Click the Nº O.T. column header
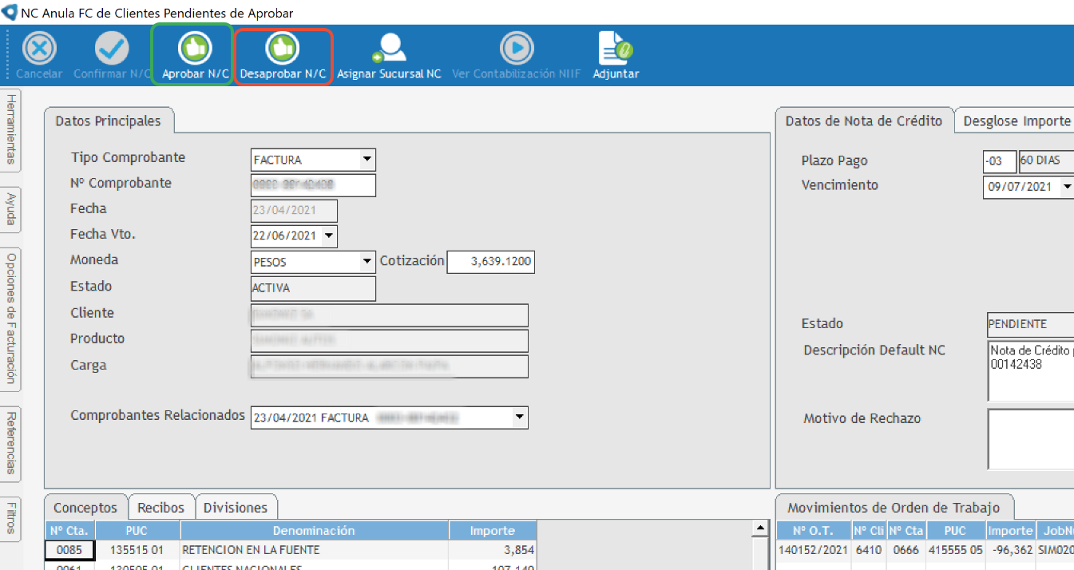The image size is (1074, 570). (814, 530)
